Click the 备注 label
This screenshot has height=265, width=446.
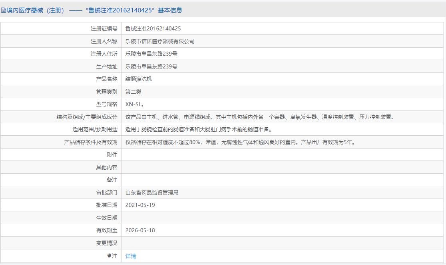112,180
